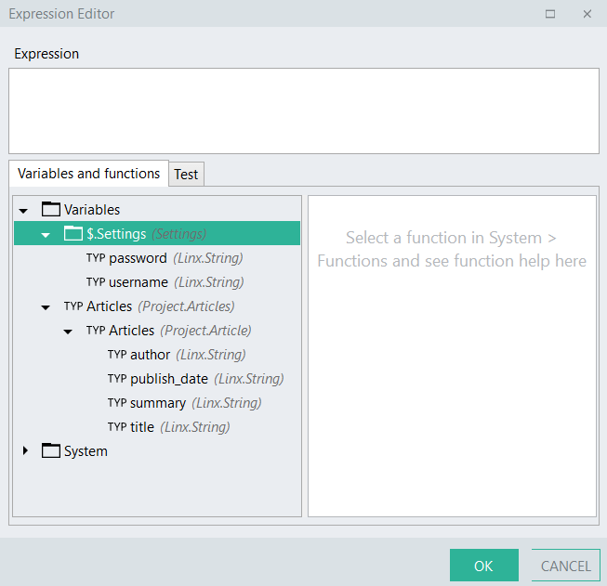The width and height of the screenshot is (607, 586).
Task: Select the Variables label
Action: [92, 209]
